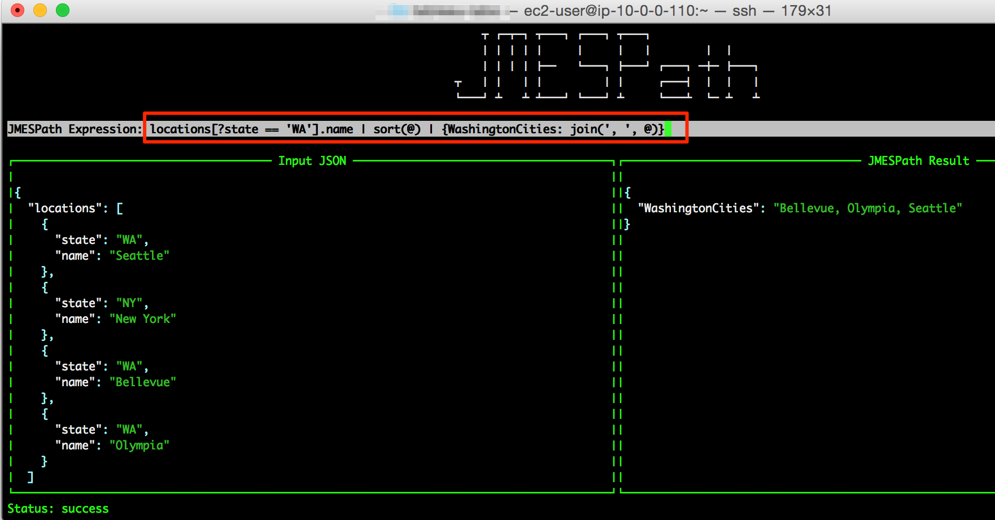Select the "Olympia" value in the input JSON
Image resolution: width=995 pixels, height=520 pixels.
coord(140,445)
